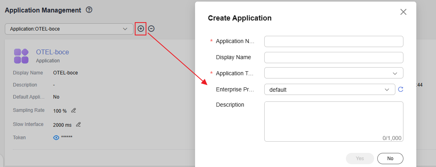This screenshot has width=436, height=167.
Task: Click the add application plus icon
Action: [141, 29]
